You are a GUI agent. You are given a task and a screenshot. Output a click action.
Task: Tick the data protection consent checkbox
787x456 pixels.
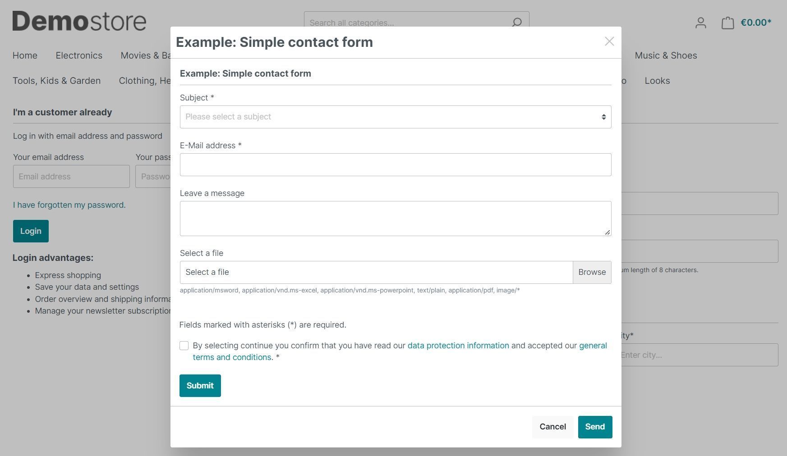[x=184, y=346]
